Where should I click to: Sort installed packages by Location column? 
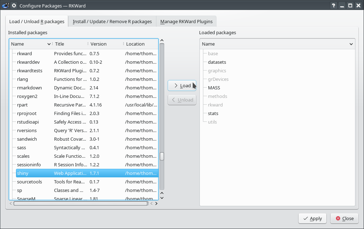[141, 44]
